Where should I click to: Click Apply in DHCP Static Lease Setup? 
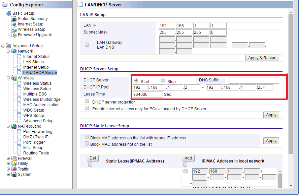(271, 141)
